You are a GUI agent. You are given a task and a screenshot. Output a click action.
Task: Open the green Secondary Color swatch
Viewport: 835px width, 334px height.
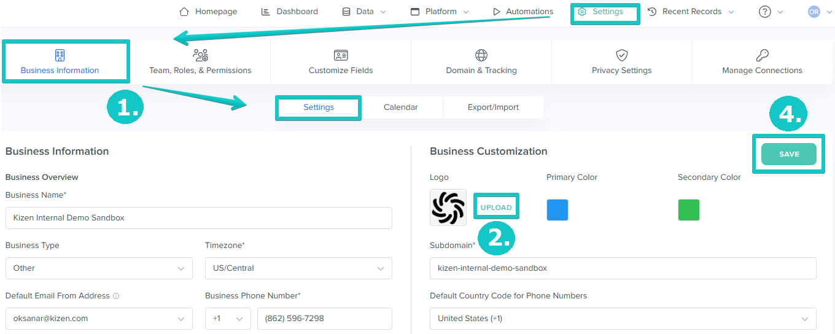[x=689, y=210]
